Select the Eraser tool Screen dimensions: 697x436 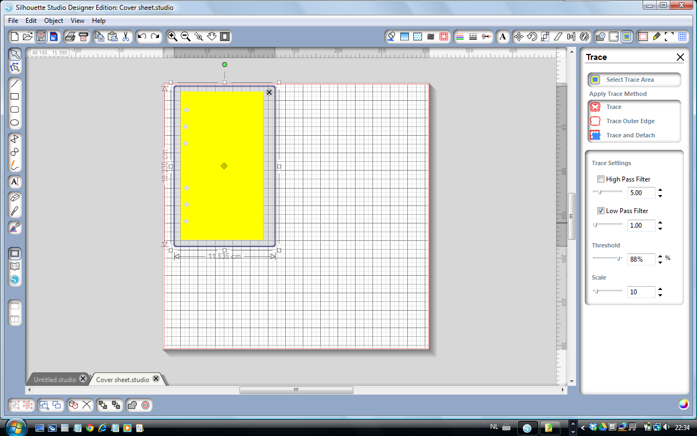(x=15, y=198)
